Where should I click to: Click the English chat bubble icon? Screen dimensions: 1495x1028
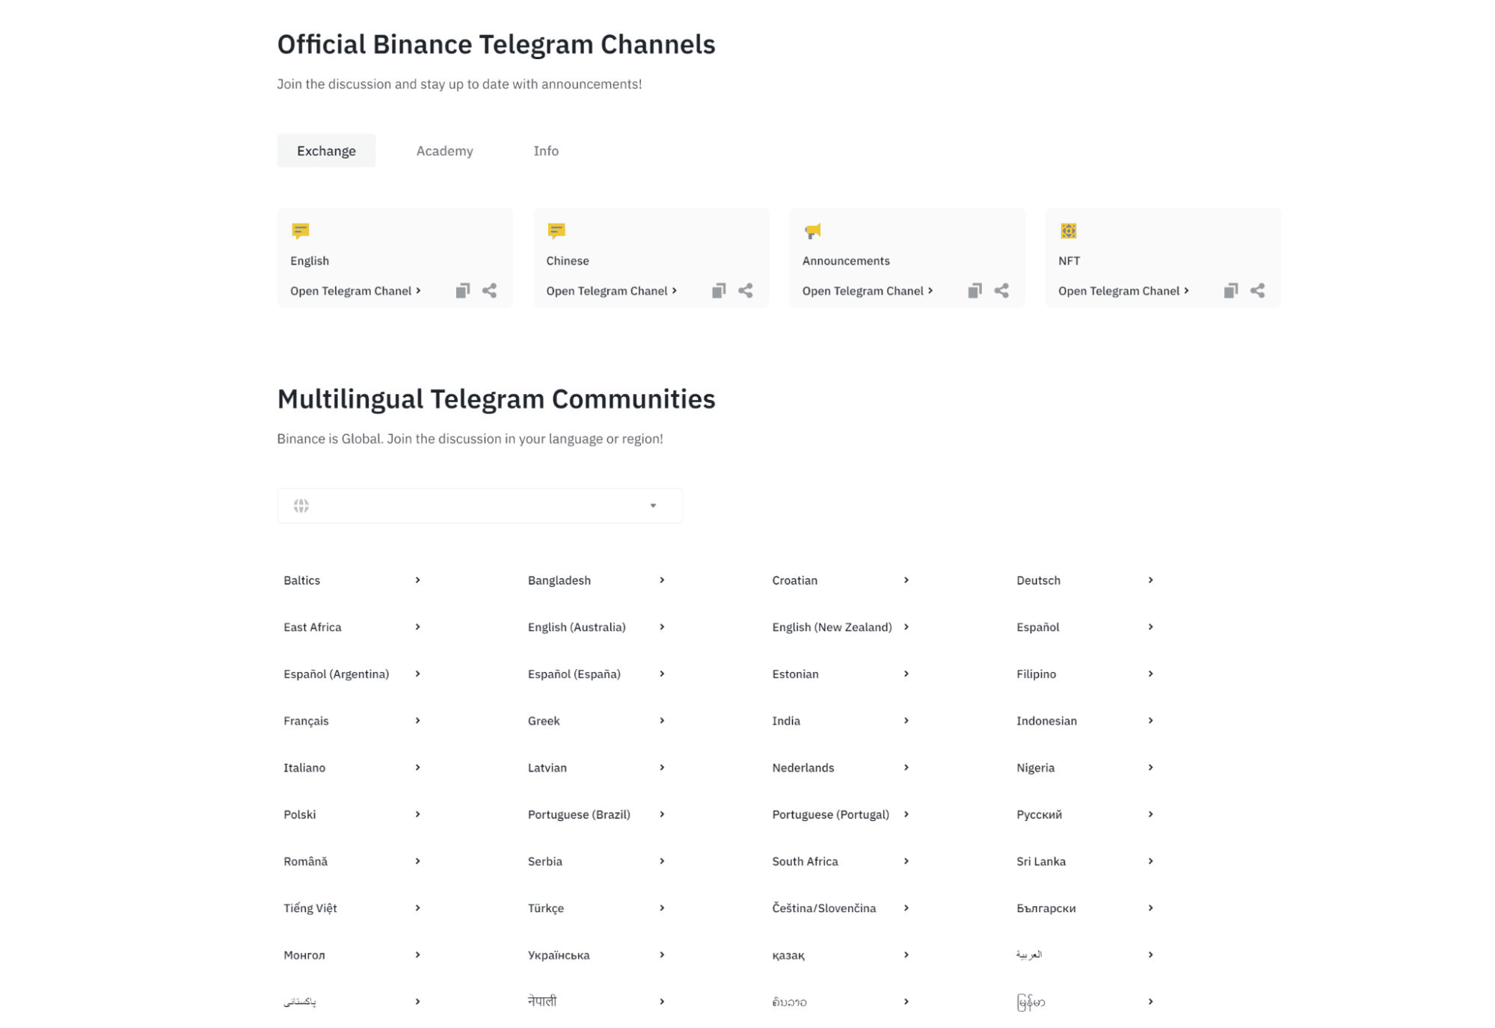(301, 231)
